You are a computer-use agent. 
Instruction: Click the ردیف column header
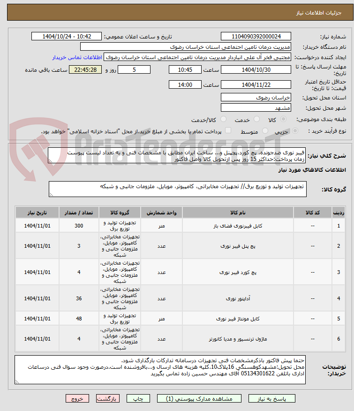point(339,213)
